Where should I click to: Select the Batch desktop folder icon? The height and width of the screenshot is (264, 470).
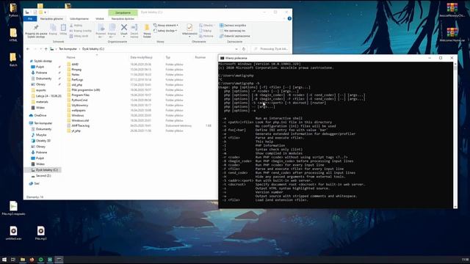13,59
